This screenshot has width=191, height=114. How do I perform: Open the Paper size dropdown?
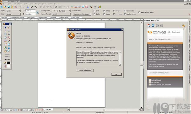[13, 11]
